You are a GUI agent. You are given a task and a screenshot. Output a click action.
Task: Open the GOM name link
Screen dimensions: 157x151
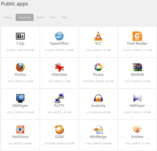pyautogui.click(x=59, y=137)
